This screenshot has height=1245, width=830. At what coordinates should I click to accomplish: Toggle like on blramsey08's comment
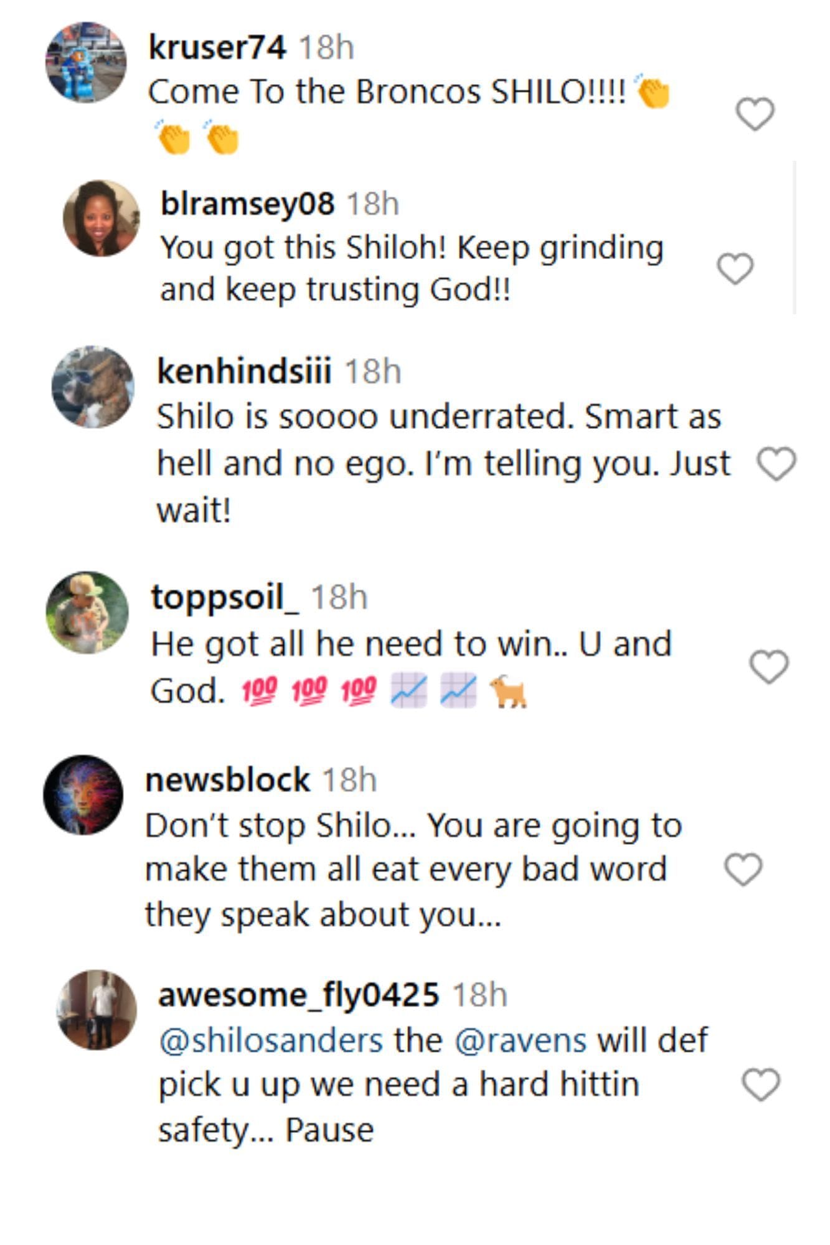(736, 269)
